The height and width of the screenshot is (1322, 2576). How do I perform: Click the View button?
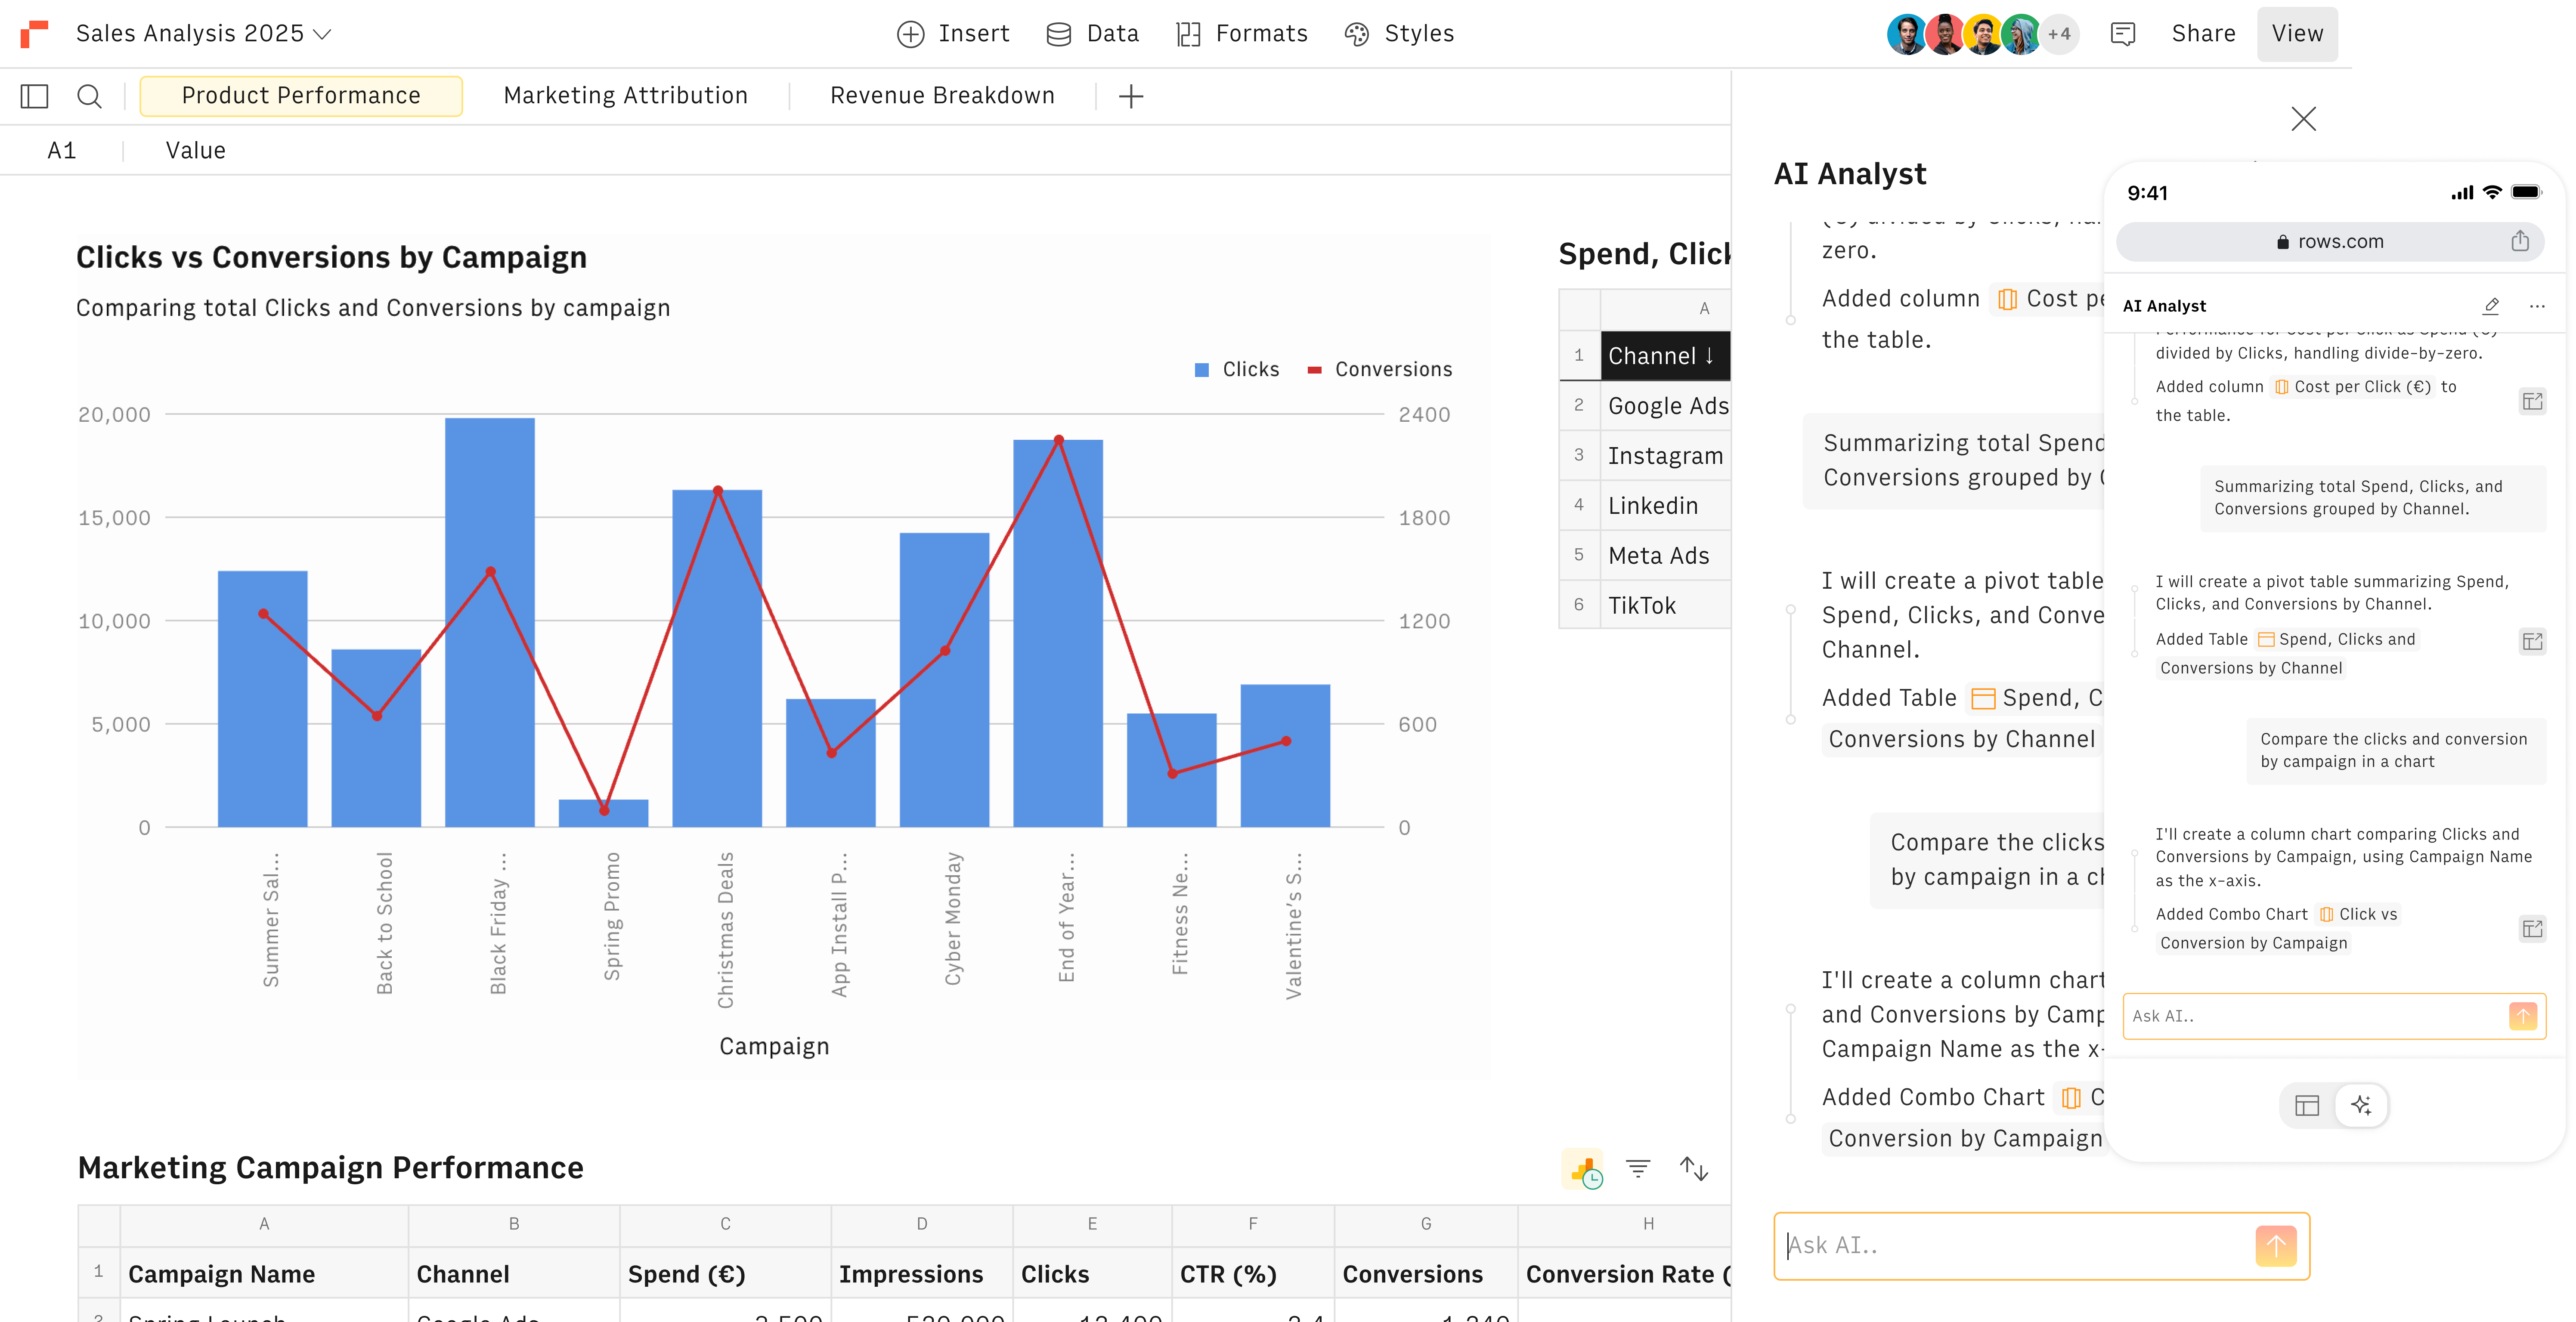(x=2296, y=34)
